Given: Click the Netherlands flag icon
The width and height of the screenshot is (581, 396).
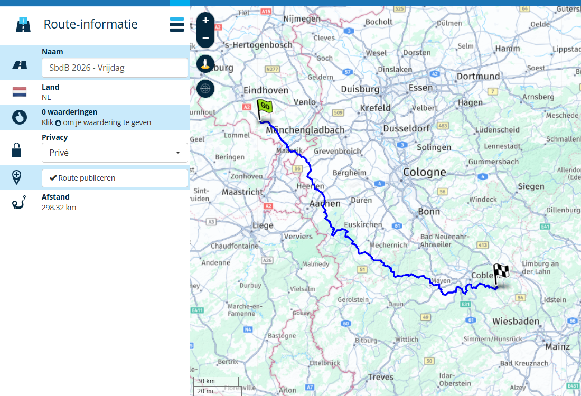Looking at the screenshot, I should point(20,92).
